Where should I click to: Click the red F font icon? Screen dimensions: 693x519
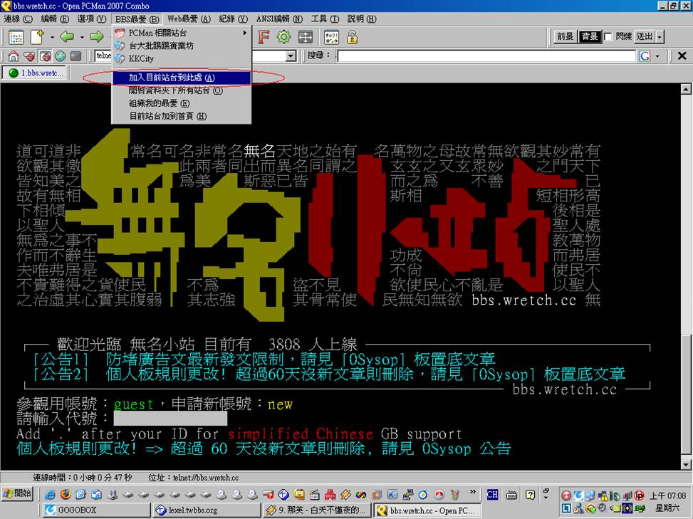pos(264,37)
